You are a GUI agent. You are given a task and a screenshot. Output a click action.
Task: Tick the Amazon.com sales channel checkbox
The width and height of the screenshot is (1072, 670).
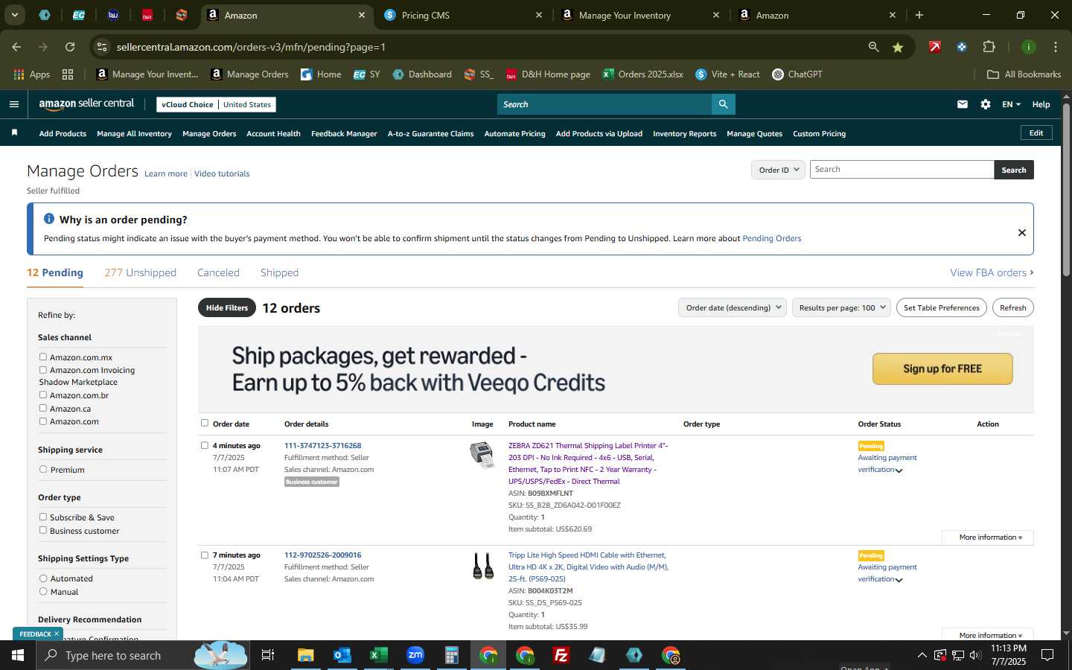(43, 421)
